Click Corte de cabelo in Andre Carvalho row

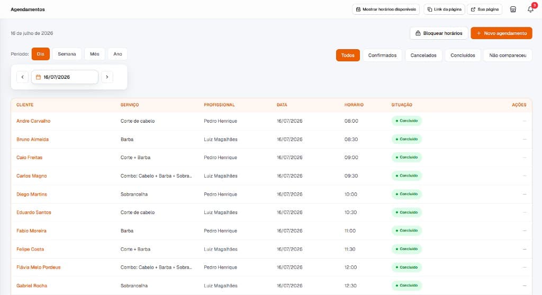point(138,121)
